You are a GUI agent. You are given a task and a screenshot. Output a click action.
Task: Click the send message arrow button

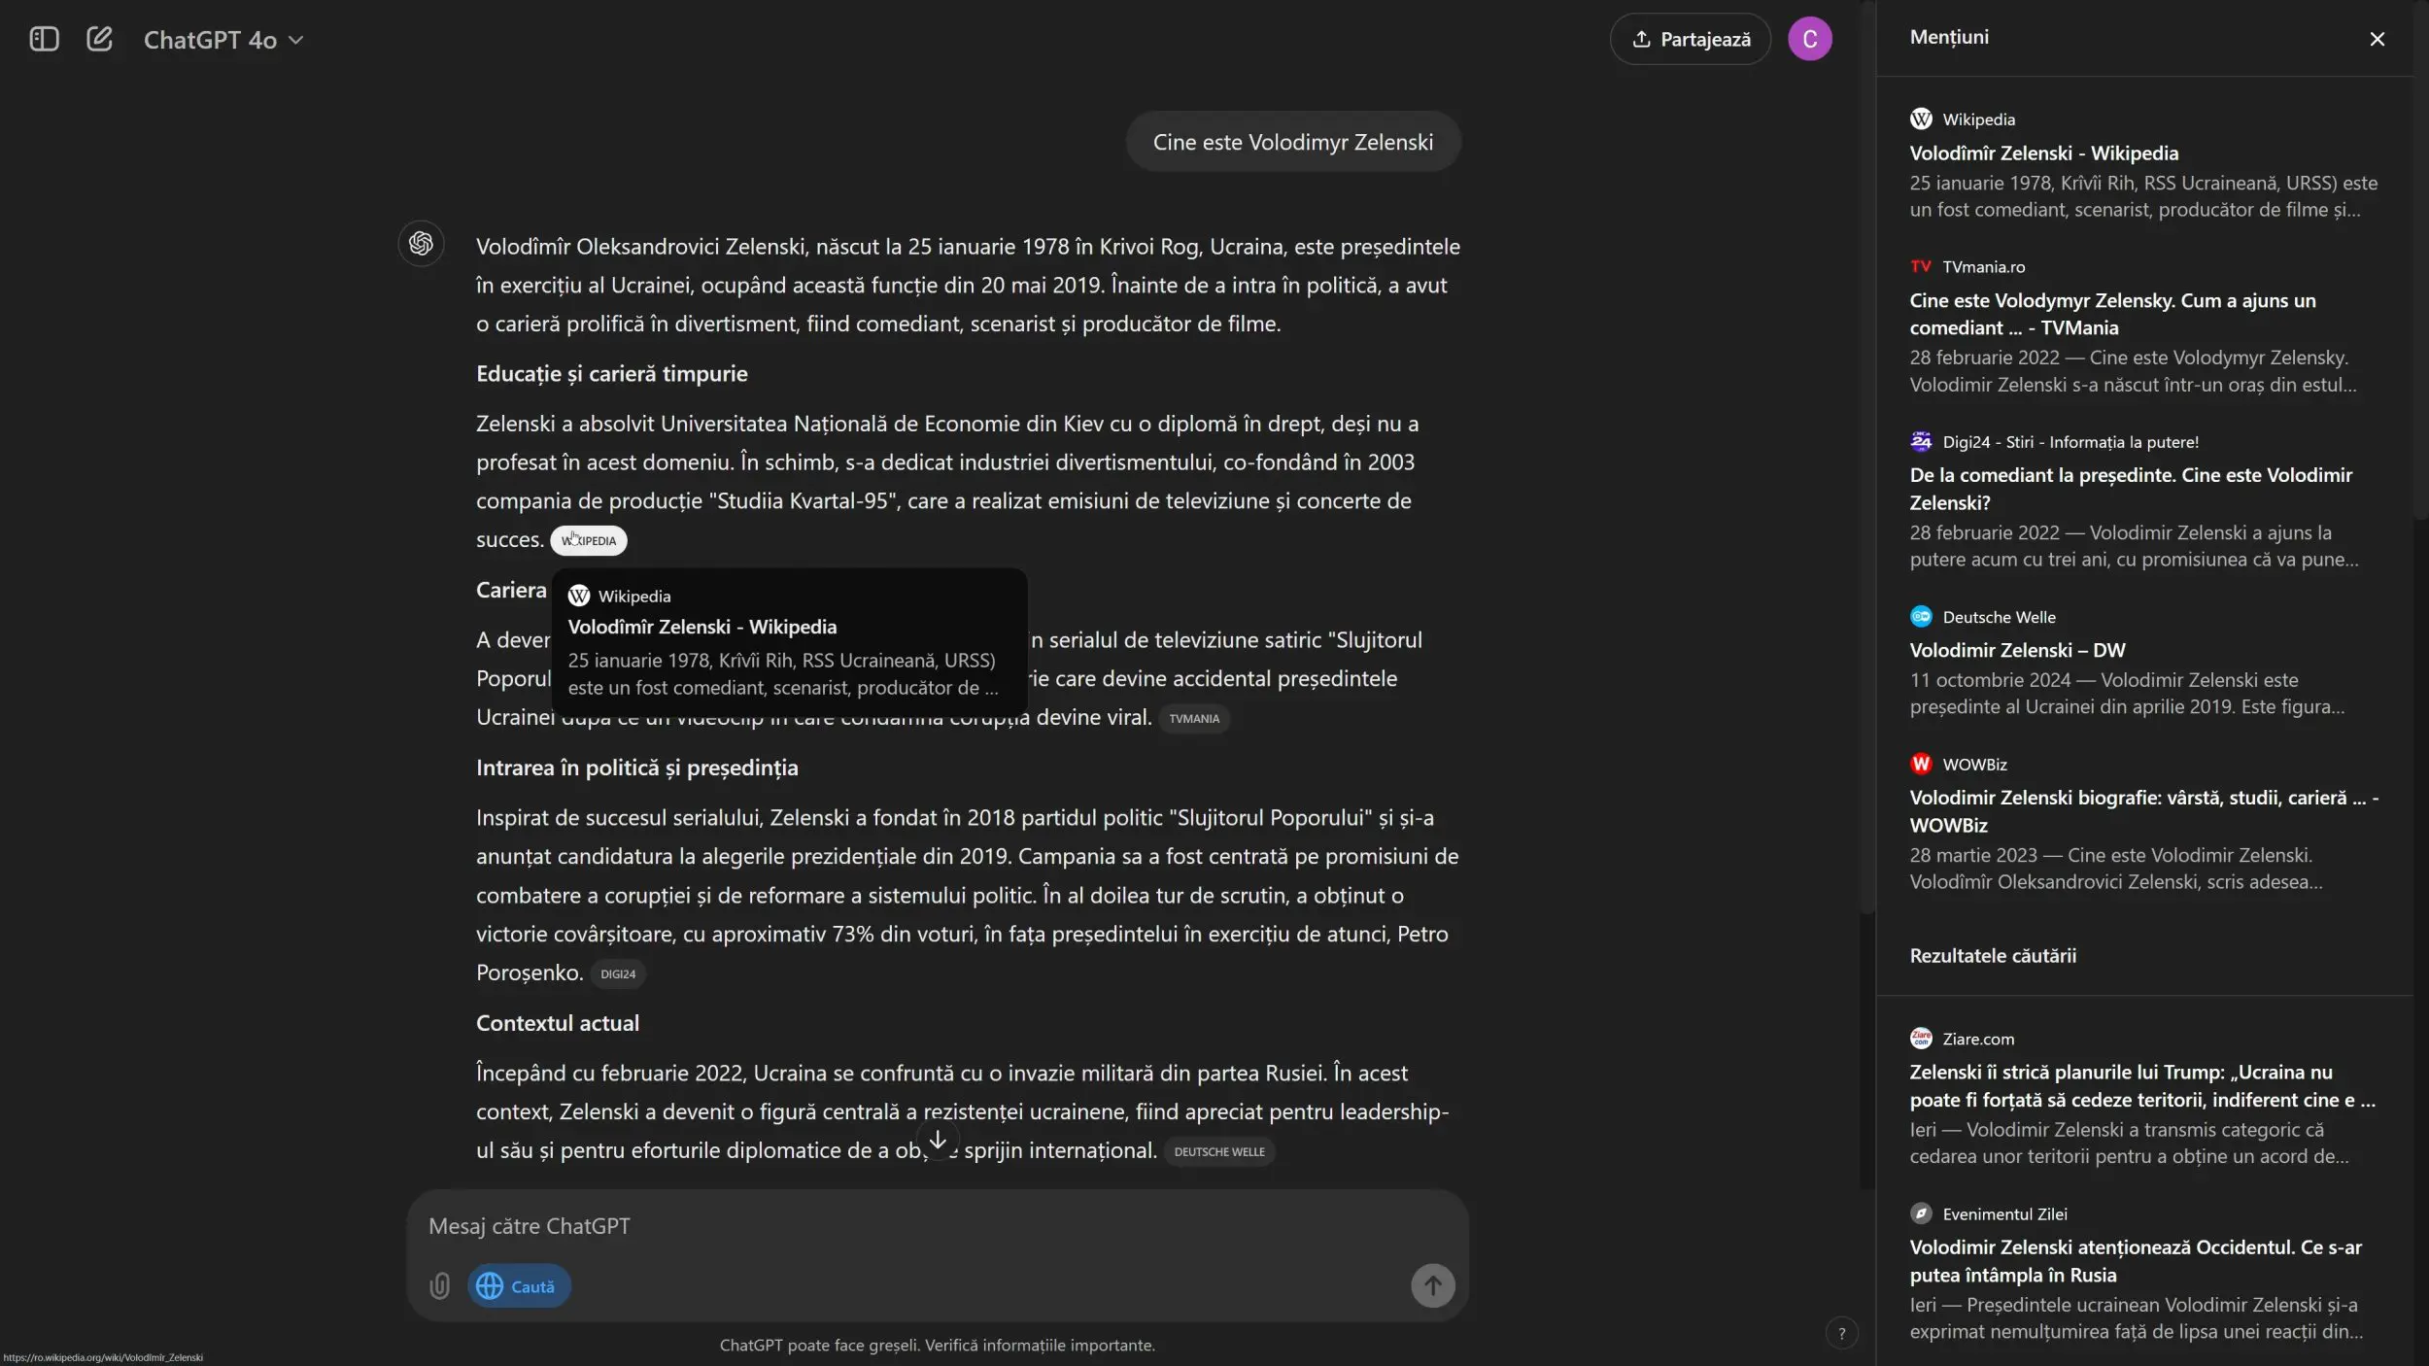pyautogui.click(x=1432, y=1285)
